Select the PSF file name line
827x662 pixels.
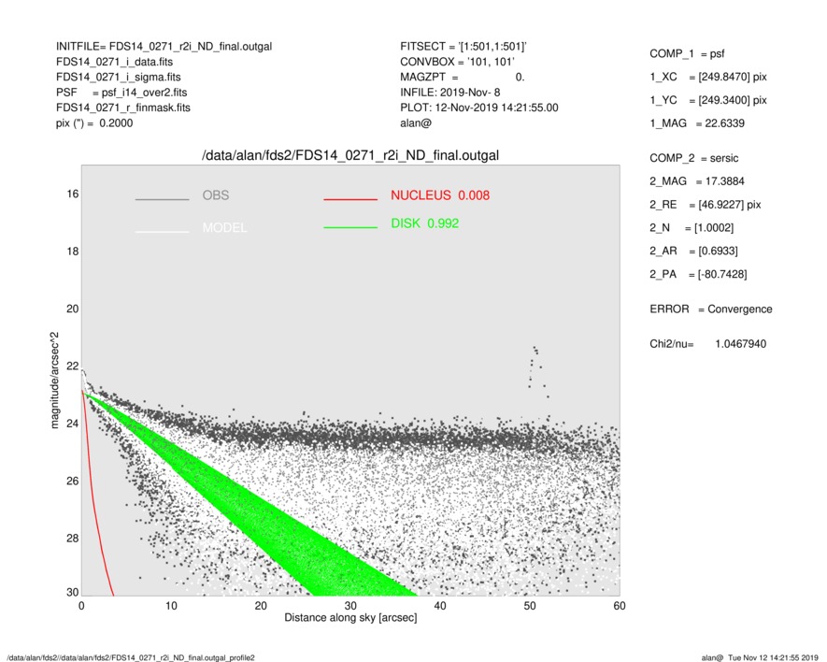[x=121, y=93]
